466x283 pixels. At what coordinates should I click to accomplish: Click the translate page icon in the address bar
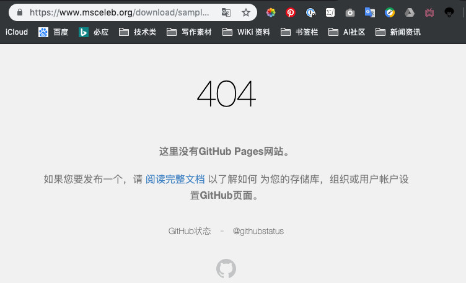click(x=227, y=12)
